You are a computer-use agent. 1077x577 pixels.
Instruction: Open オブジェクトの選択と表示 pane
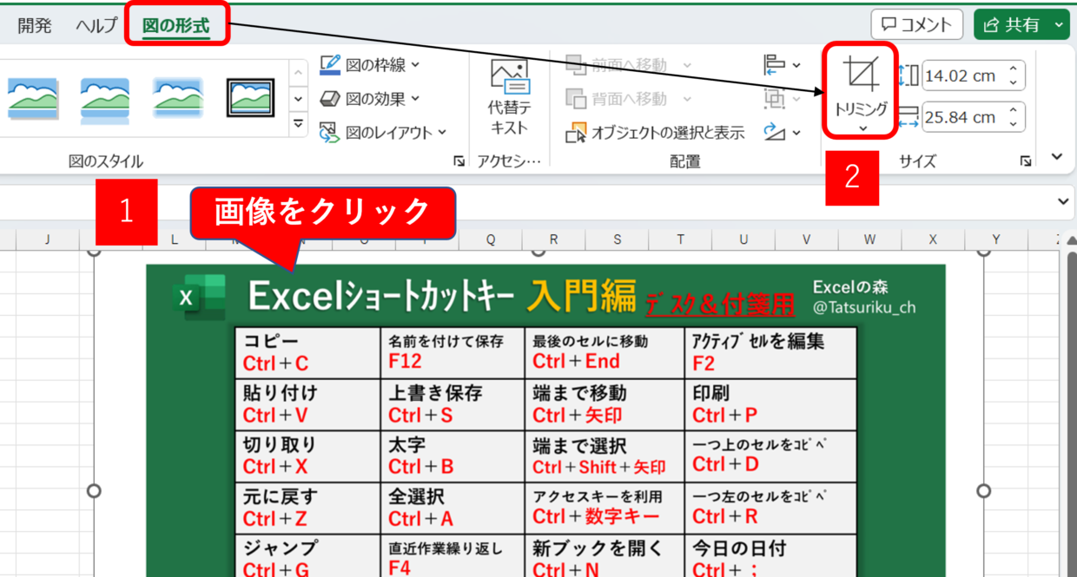coord(655,132)
